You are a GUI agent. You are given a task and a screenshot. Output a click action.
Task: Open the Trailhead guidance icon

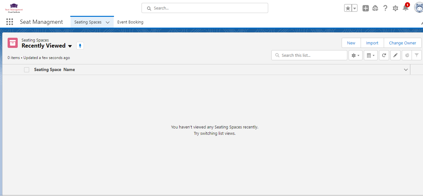[x=375, y=8]
